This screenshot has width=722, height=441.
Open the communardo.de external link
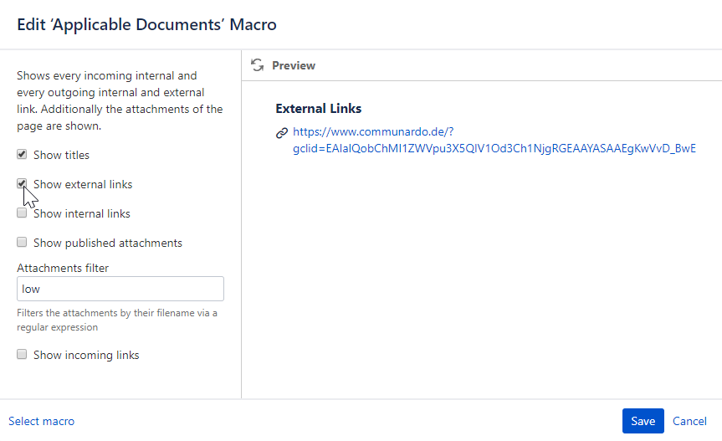494,141
